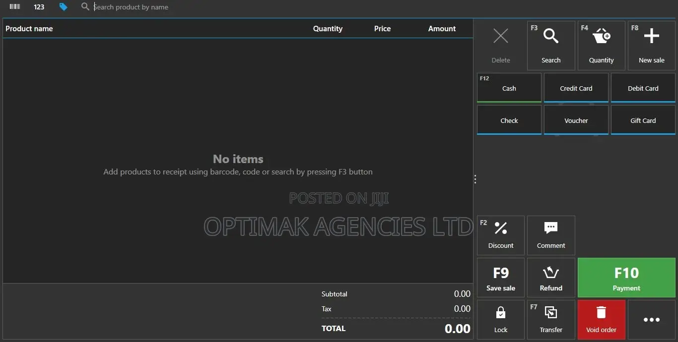This screenshot has width=678, height=342.
Task: Lock the POS screen
Action: coord(500,319)
